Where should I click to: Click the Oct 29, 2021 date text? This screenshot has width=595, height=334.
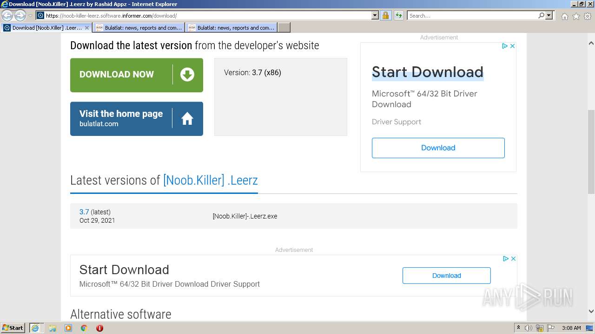(x=97, y=220)
